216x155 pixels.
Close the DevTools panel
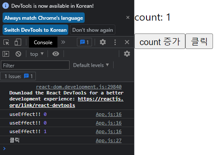pos(127,42)
